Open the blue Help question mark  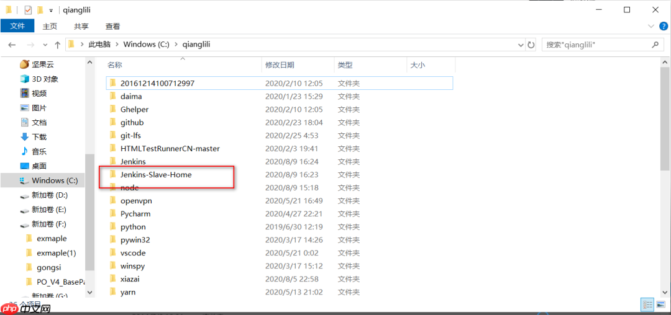pos(664,27)
